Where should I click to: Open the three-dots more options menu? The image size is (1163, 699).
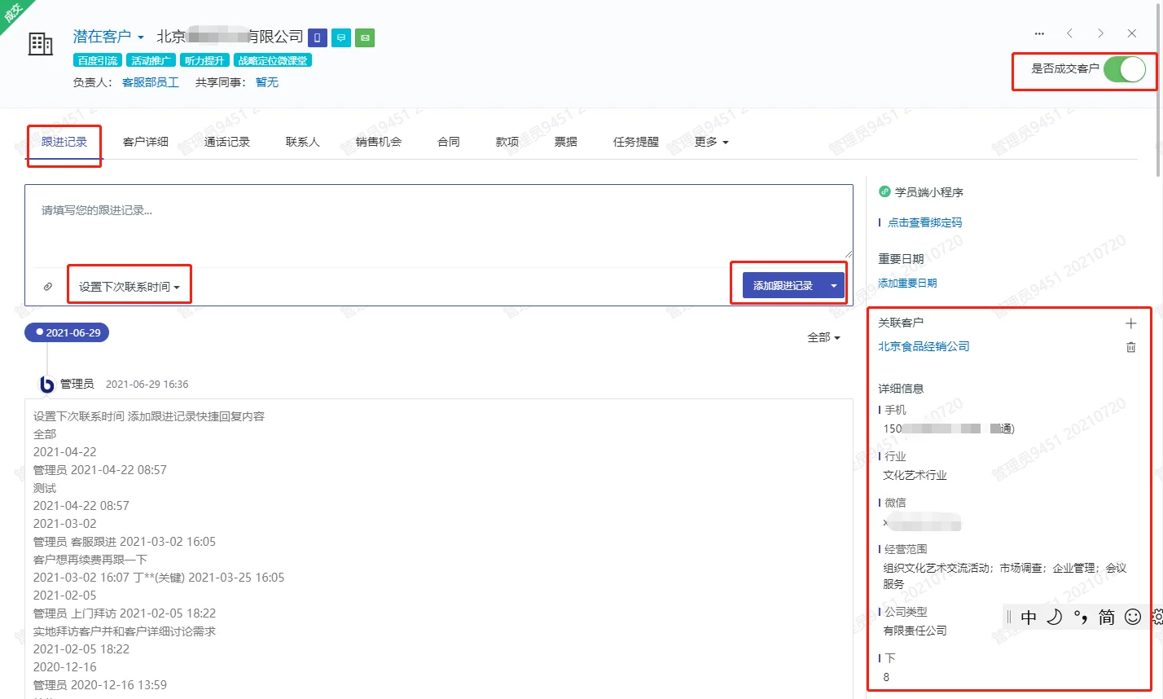[x=1039, y=33]
